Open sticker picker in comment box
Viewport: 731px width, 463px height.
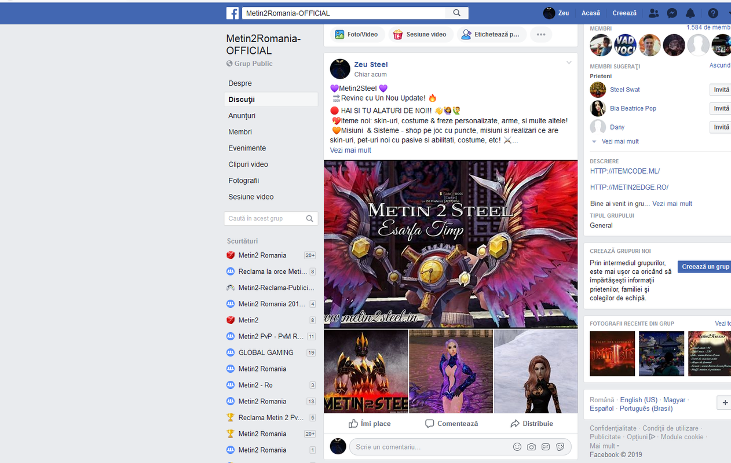point(560,447)
